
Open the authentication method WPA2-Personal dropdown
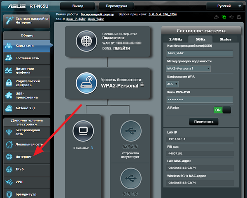coord(188,68)
